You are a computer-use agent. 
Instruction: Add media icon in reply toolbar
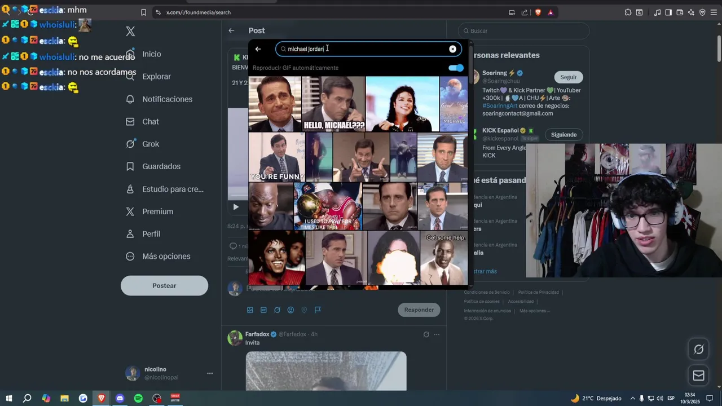click(x=250, y=310)
